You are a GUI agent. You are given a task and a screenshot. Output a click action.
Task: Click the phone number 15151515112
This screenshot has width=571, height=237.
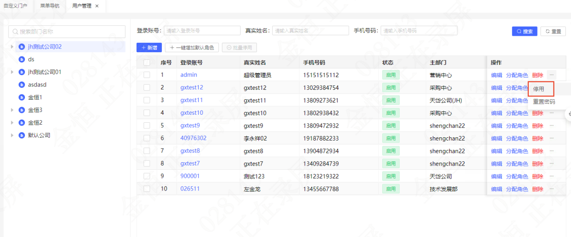pos(321,75)
